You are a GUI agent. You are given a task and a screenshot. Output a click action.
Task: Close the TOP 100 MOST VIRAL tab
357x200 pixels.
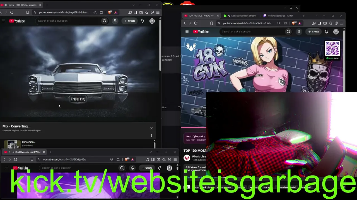click(x=218, y=16)
